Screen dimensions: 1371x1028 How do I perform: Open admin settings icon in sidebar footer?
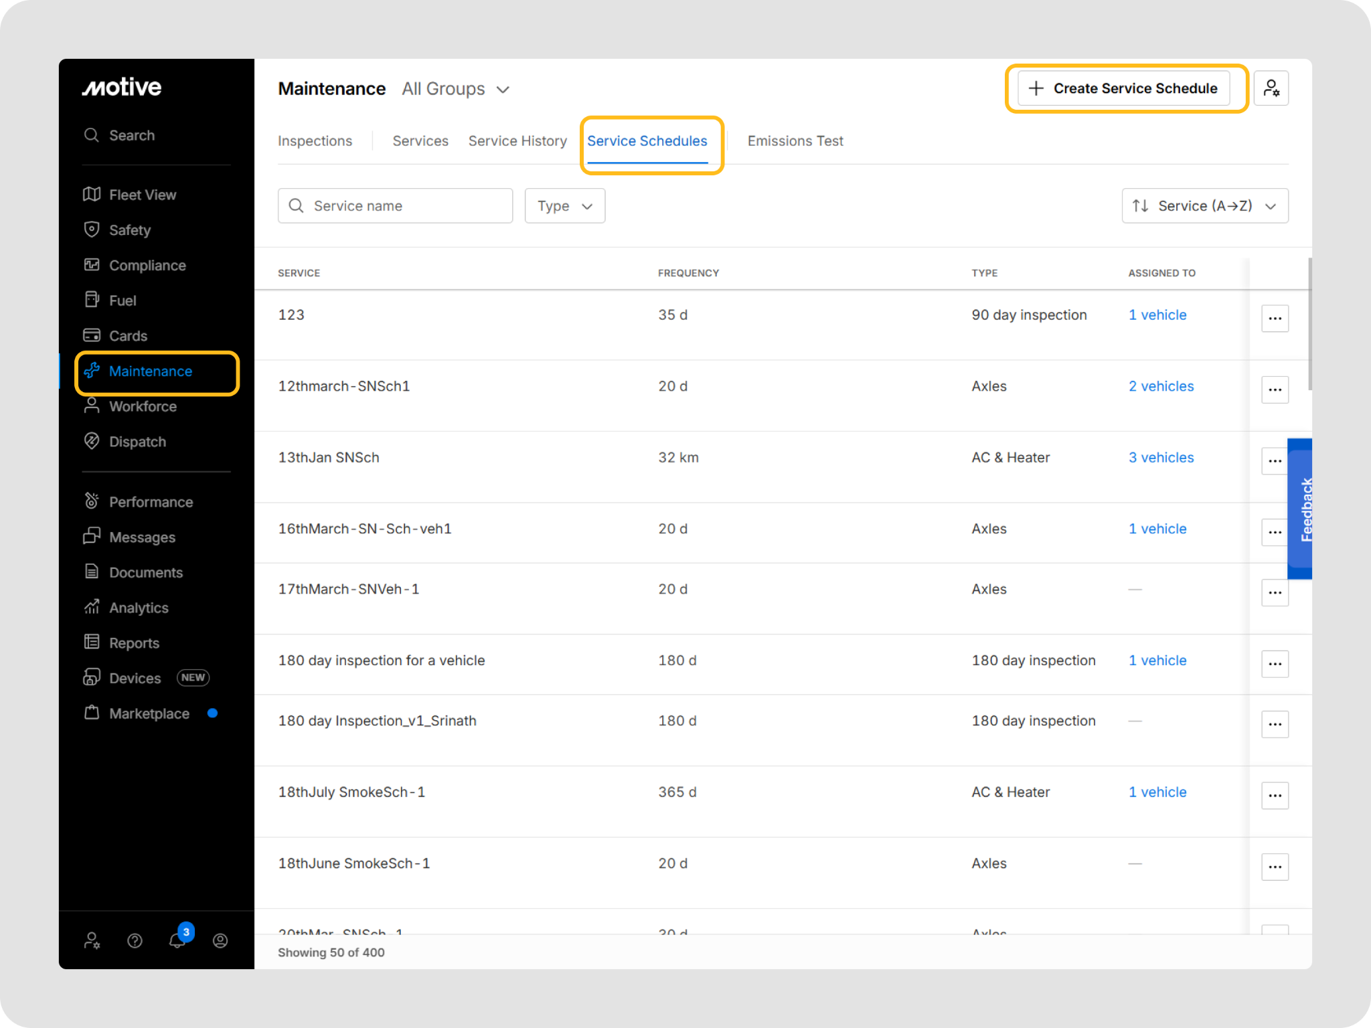[92, 940]
